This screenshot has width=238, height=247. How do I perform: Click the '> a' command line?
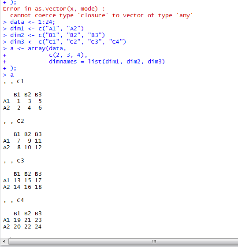8,75
